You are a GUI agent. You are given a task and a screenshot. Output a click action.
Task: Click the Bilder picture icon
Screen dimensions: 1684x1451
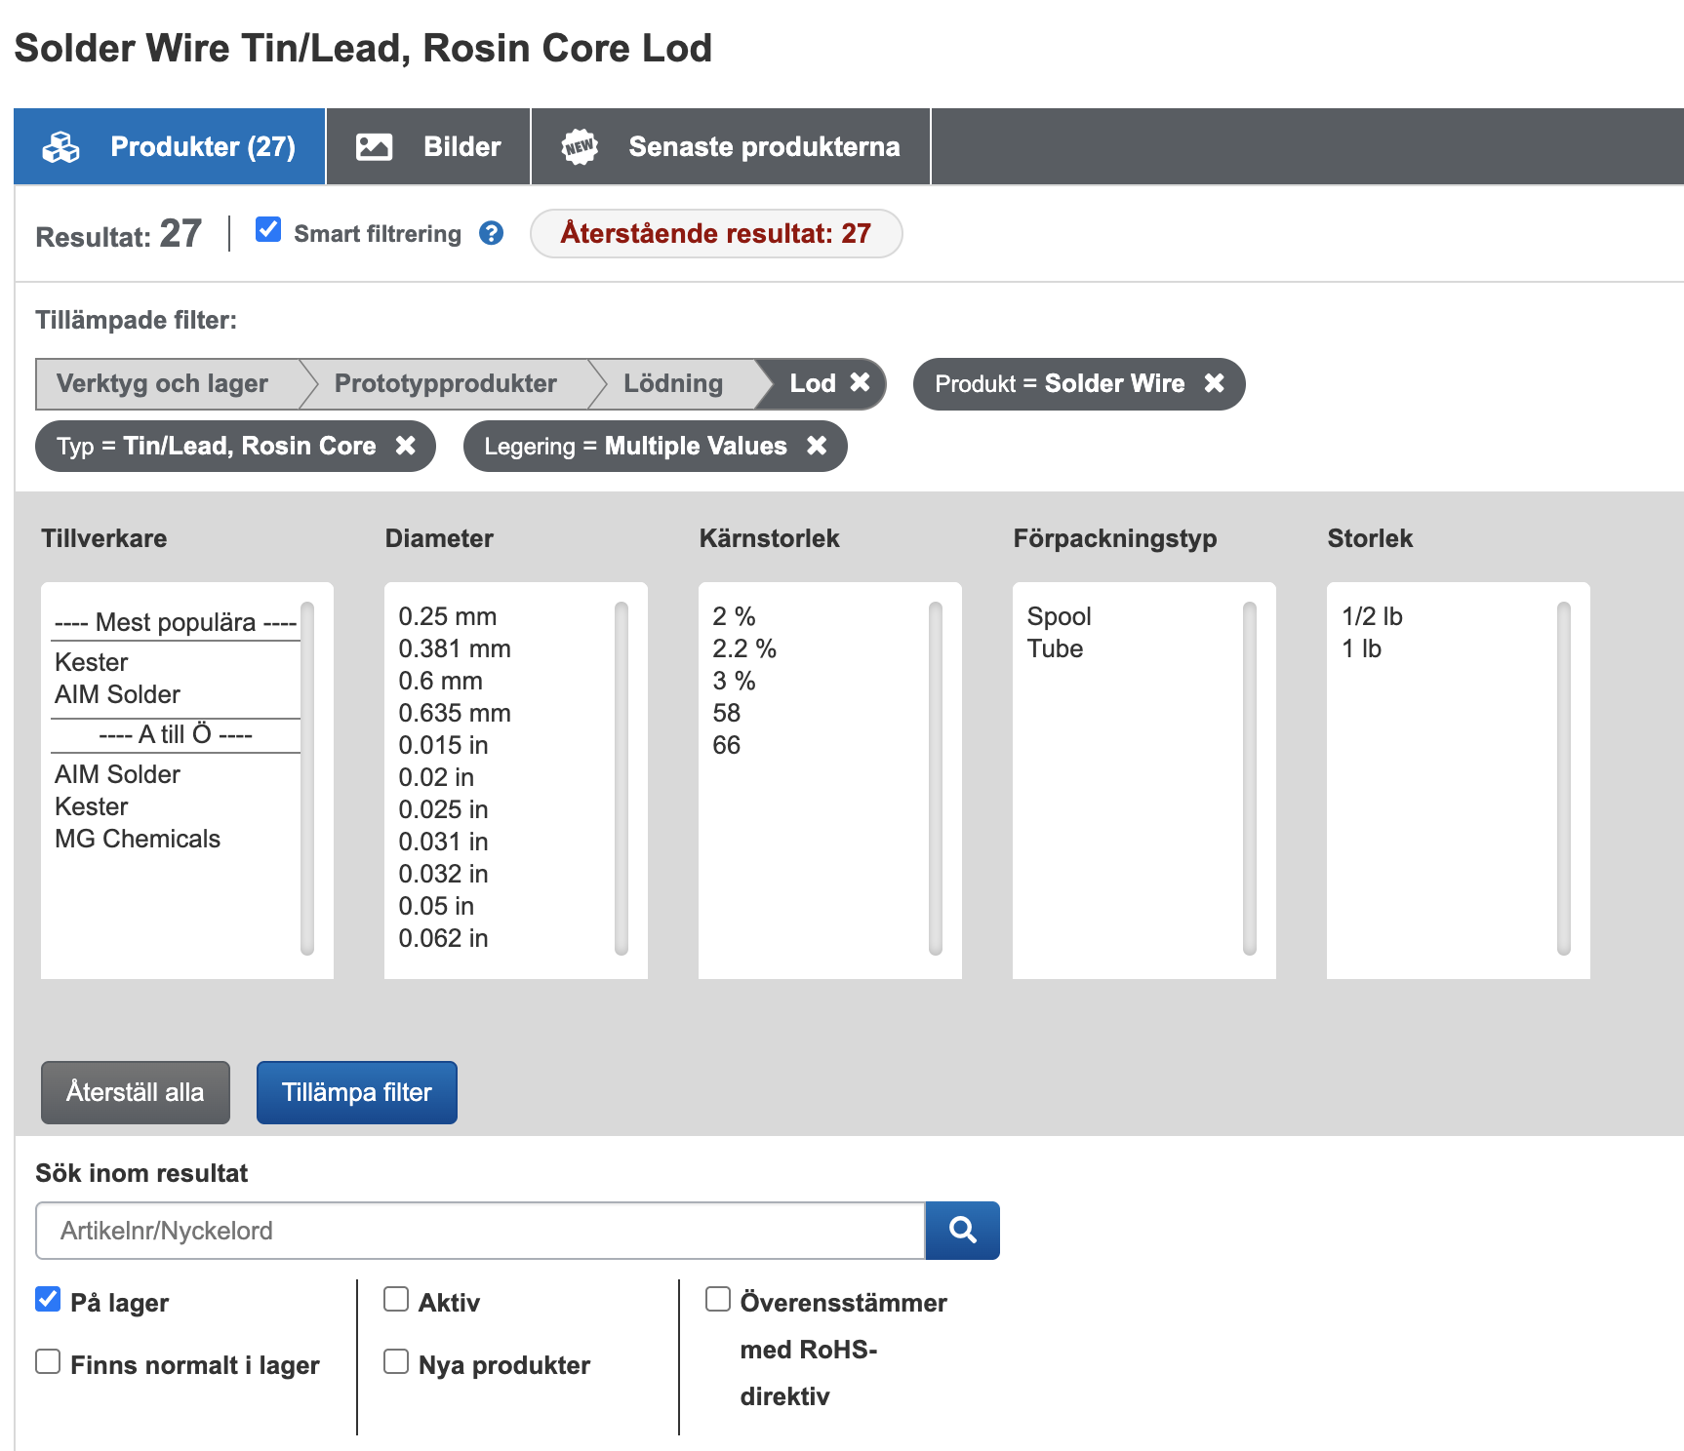tap(374, 147)
